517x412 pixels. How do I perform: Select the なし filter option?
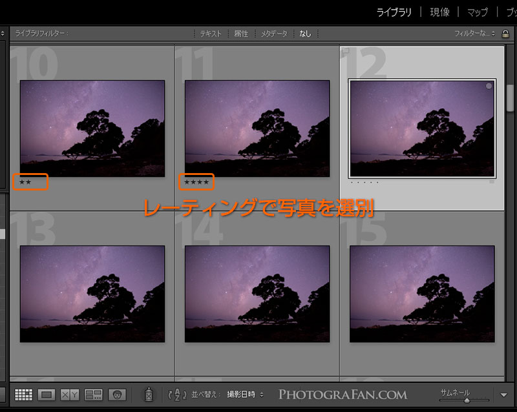coord(305,34)
